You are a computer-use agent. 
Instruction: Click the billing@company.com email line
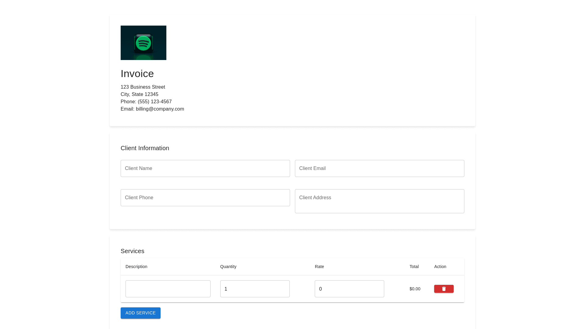coord(152,109)
